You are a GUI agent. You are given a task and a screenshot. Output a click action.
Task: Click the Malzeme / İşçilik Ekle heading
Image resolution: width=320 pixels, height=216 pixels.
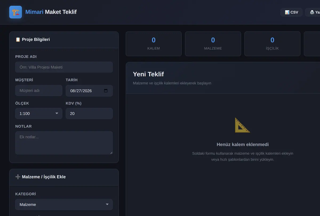point(44,177)
